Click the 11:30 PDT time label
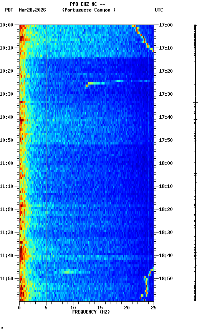The image size is (212, 332). (x=7, y=232)
